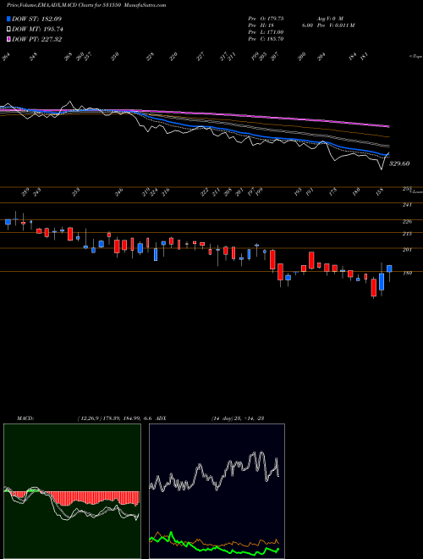Click the lowest red candlestick near chart end
Image resolution: width=423 pixels, height=559 pixels.
pyautogui.click(x=373, y=288)
